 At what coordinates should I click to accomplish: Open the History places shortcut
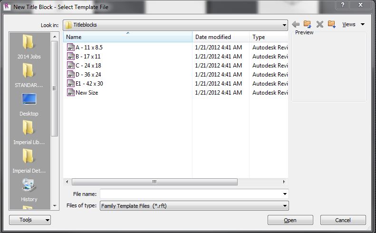(x=29, y=190)
